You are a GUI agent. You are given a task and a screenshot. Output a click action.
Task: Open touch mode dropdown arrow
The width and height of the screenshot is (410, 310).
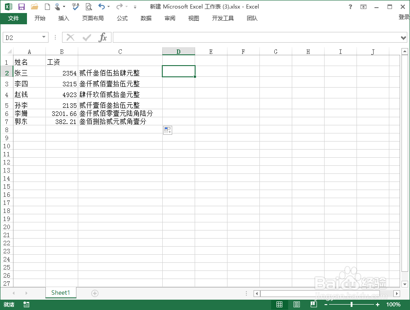[64, 7]
